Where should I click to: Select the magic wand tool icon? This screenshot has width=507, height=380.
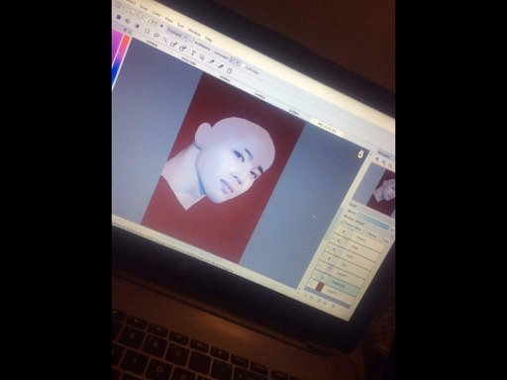(x=165, y=41)
